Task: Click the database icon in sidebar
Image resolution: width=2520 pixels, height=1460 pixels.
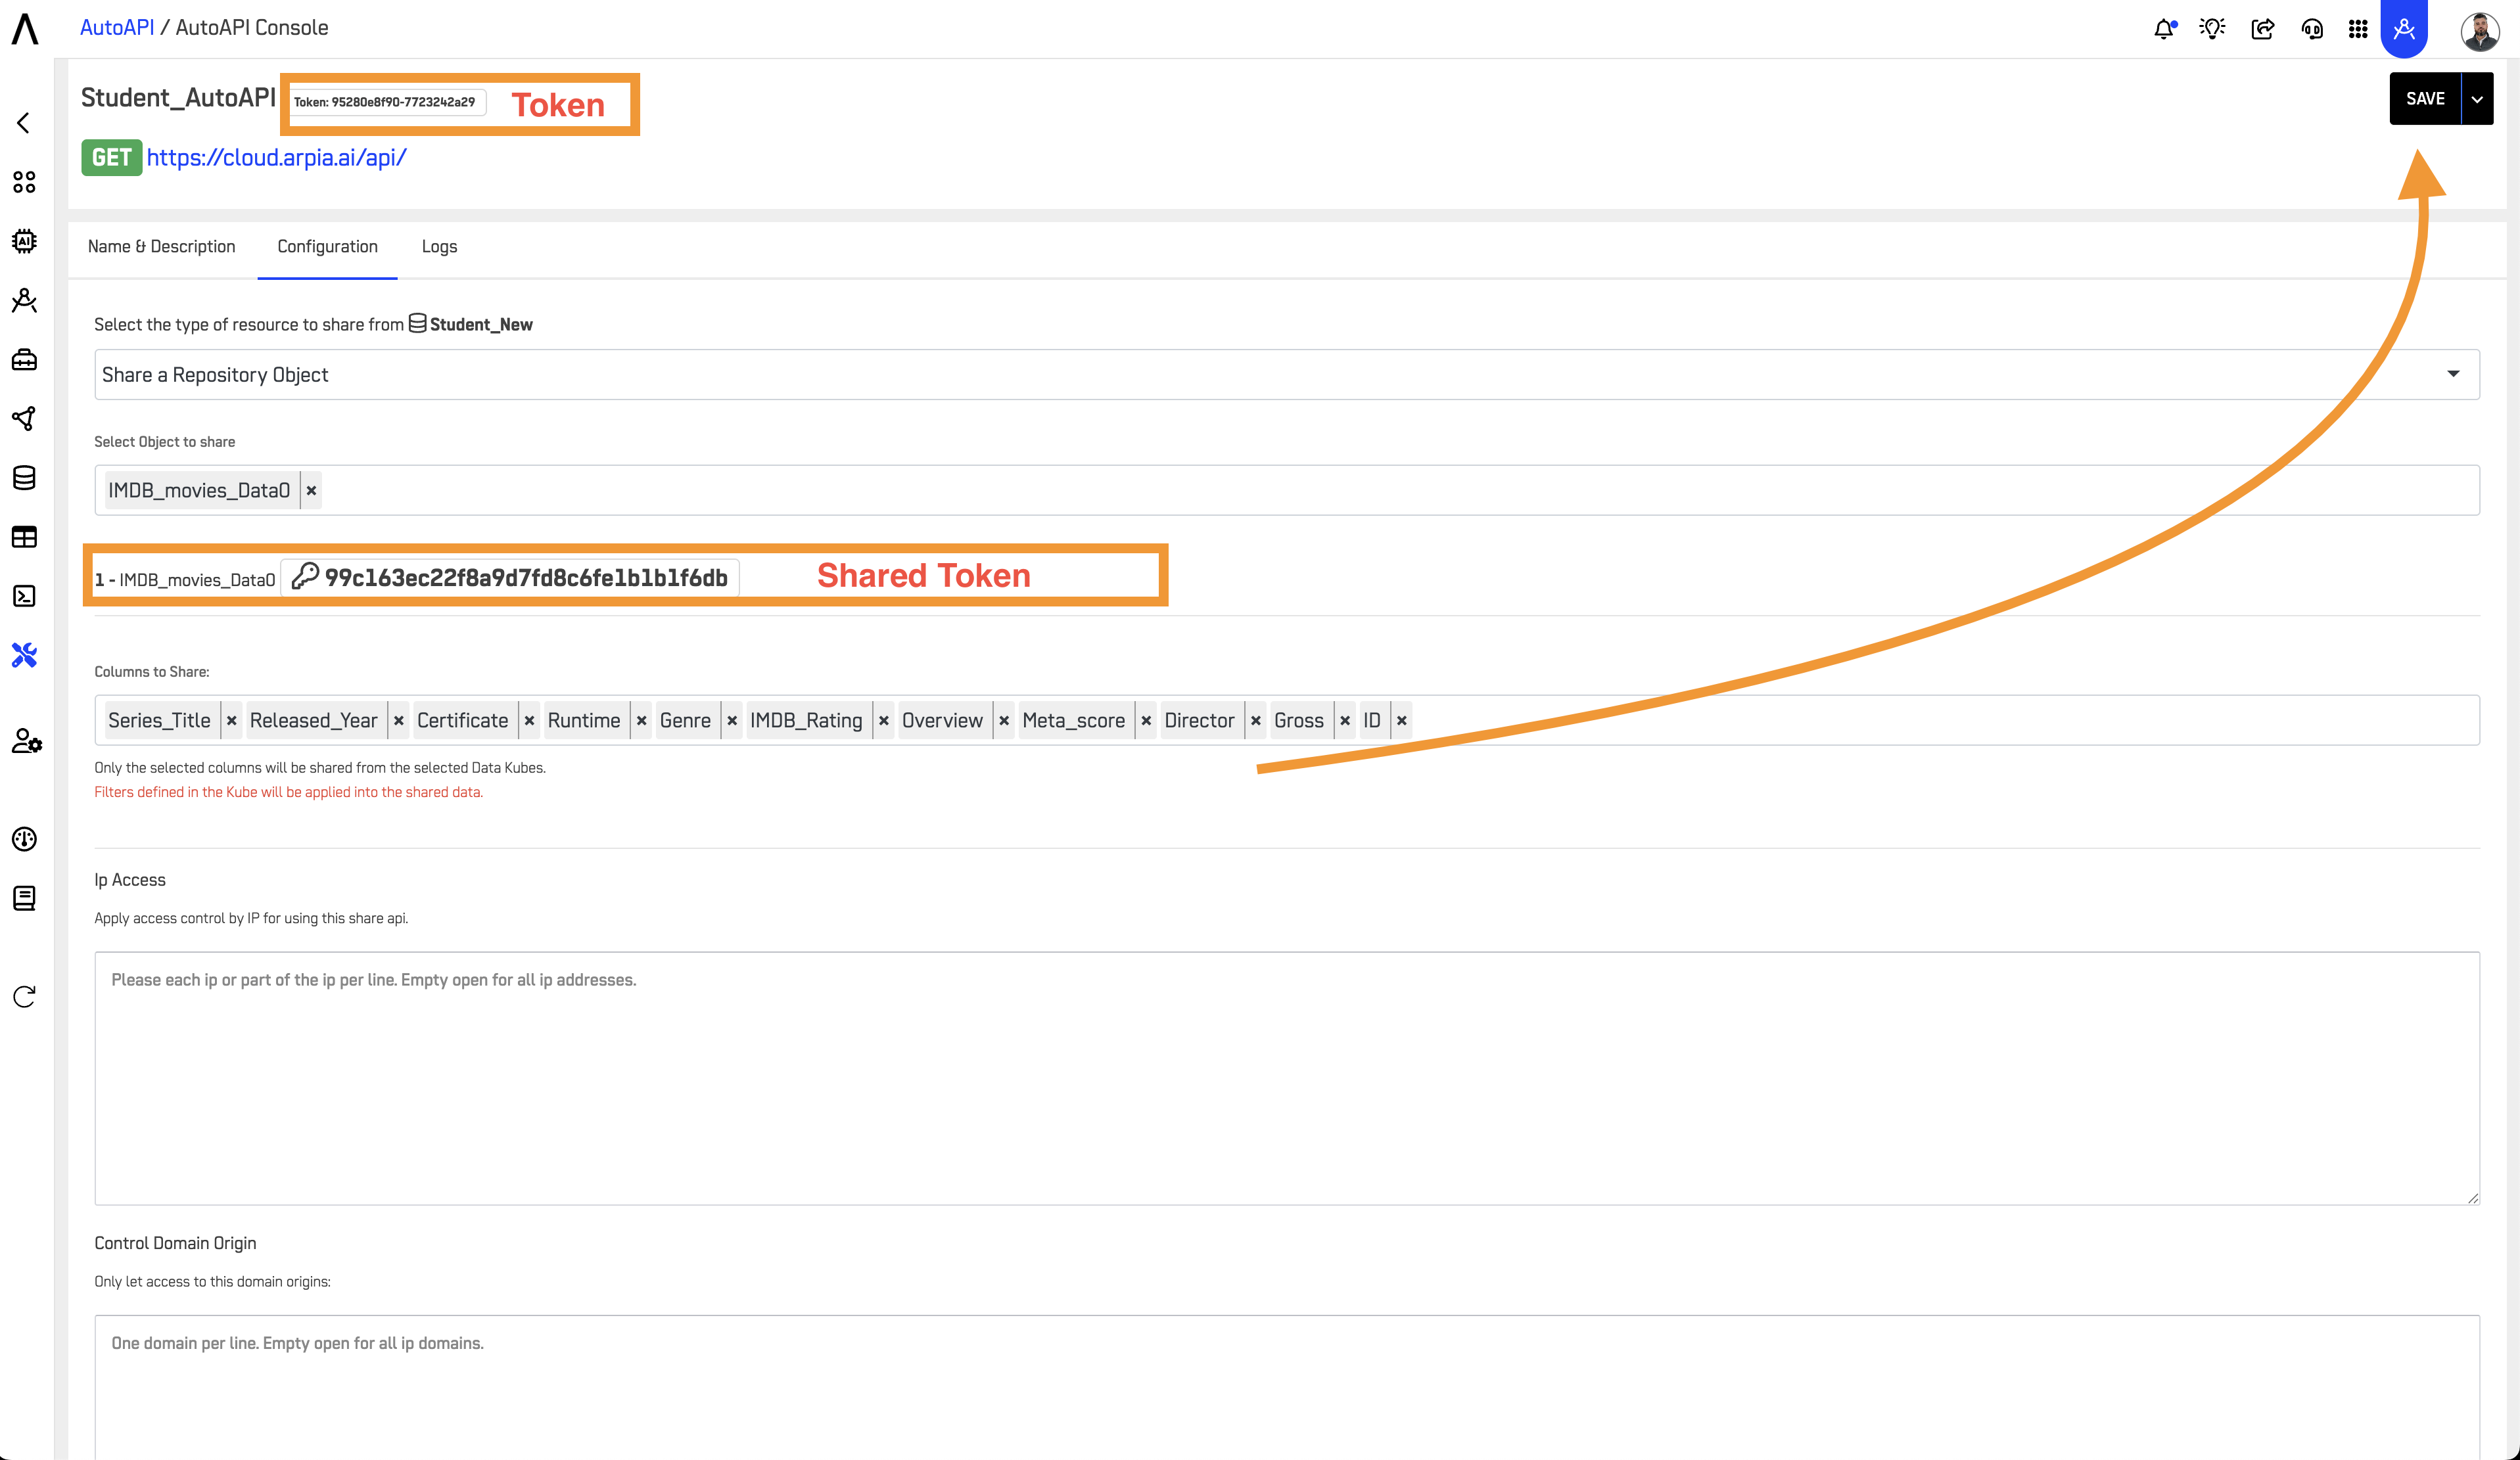Action: click(x=24, y=478)
